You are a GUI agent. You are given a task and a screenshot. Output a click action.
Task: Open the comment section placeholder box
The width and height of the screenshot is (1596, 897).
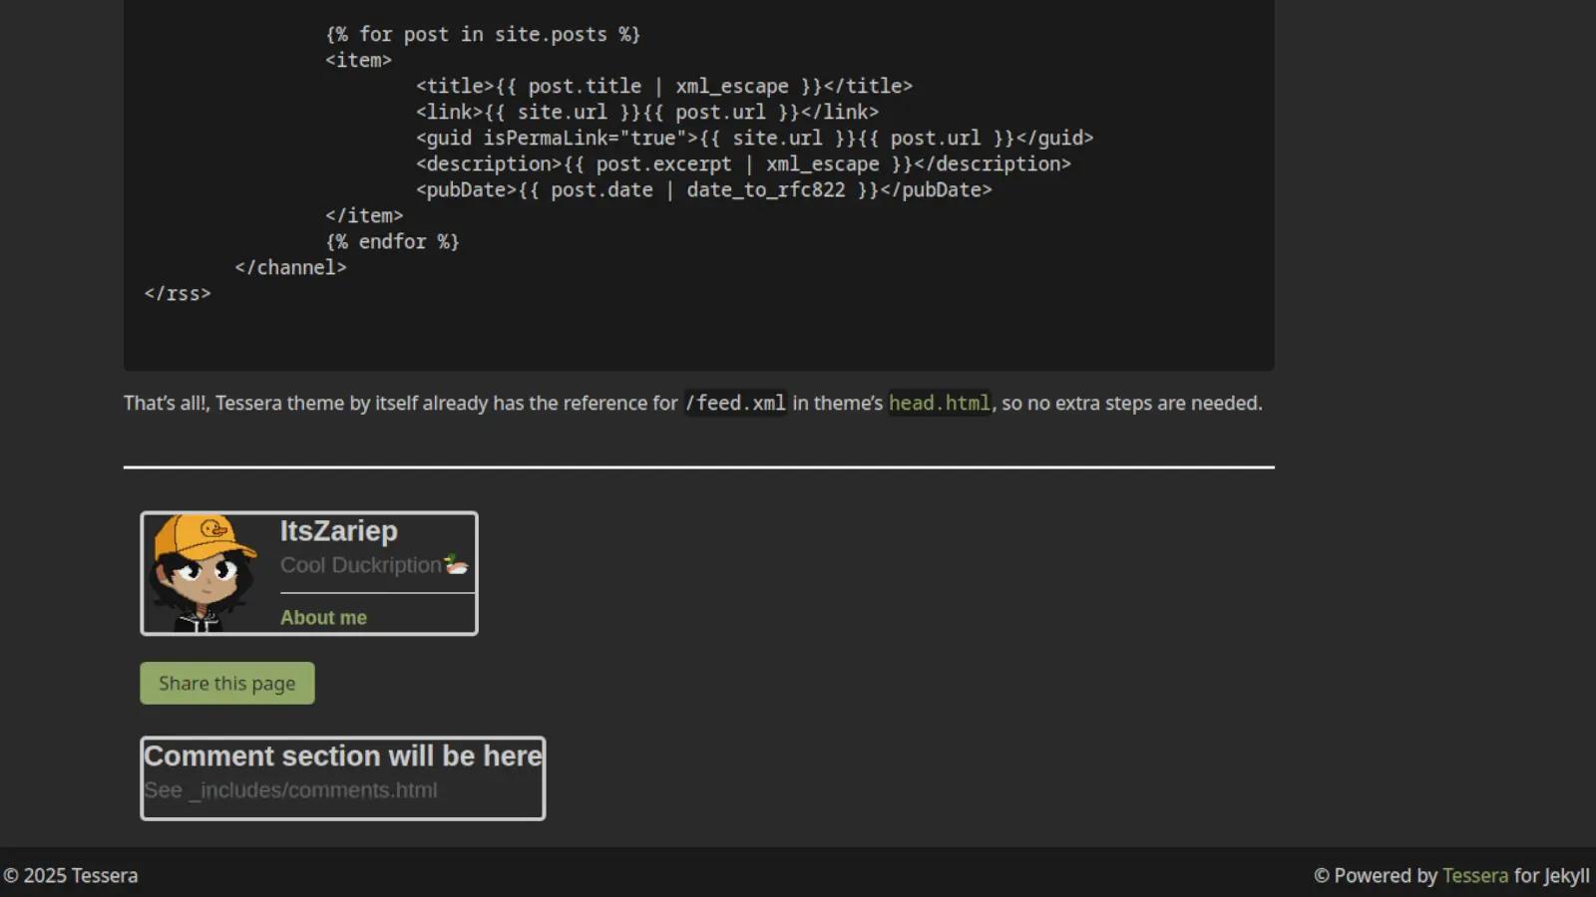tap(342, 778)
